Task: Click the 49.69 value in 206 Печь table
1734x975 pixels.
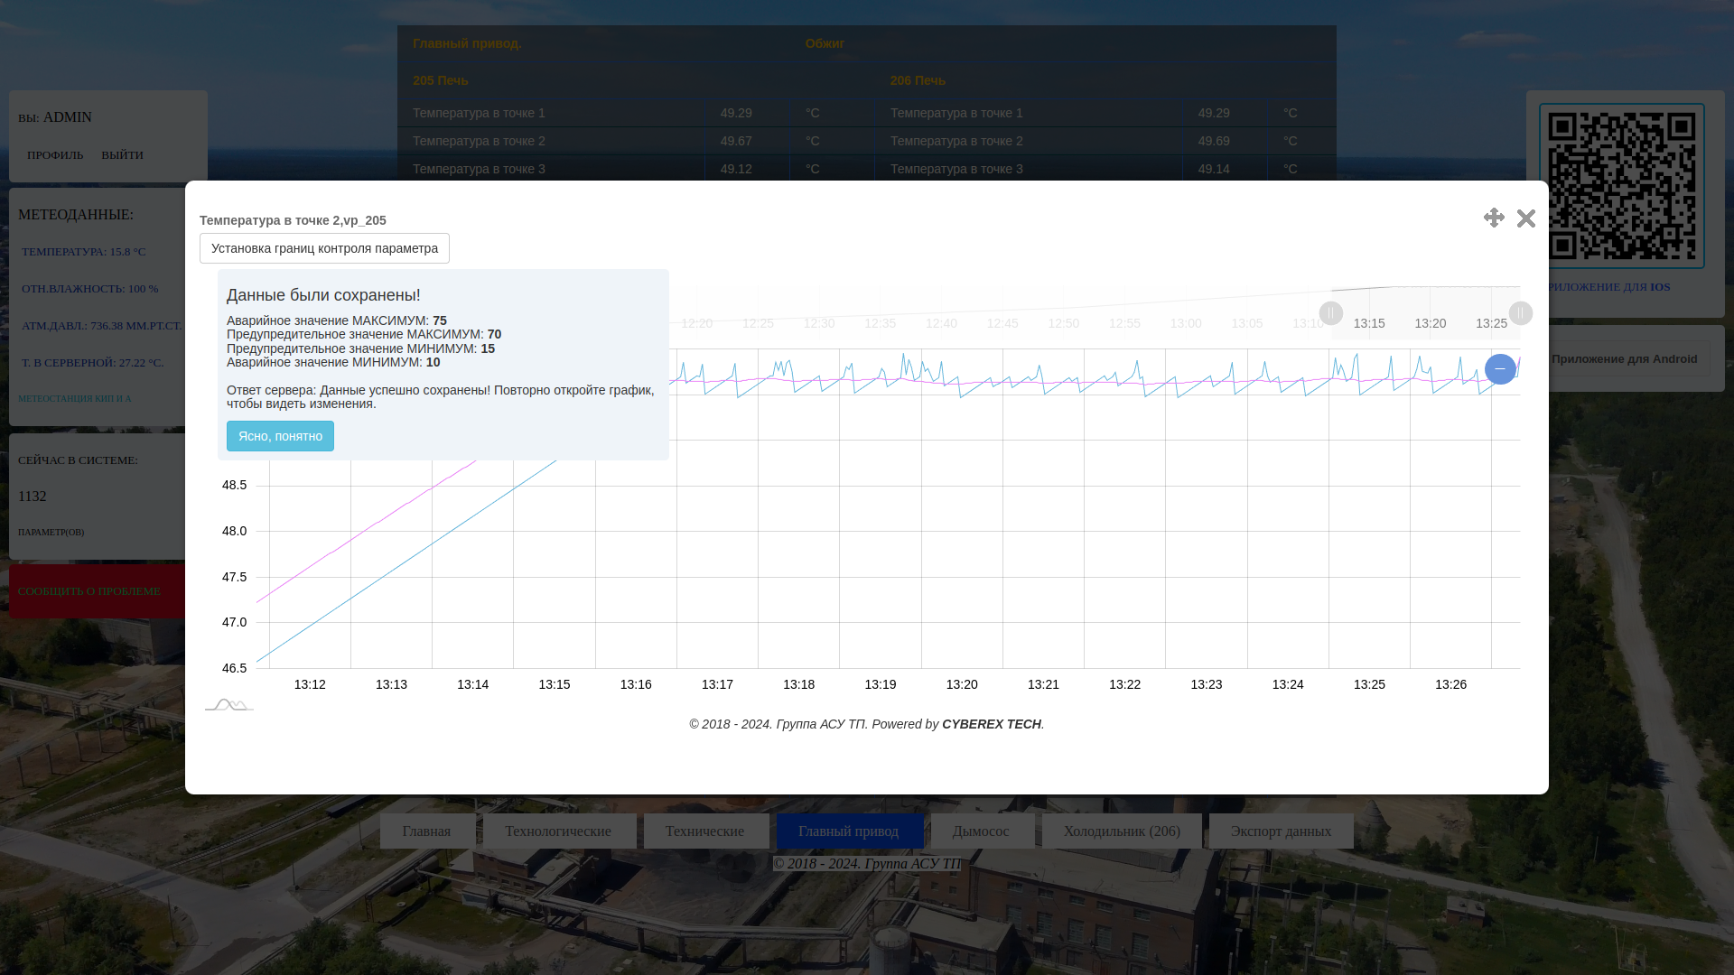Action: pos(1214,141)
